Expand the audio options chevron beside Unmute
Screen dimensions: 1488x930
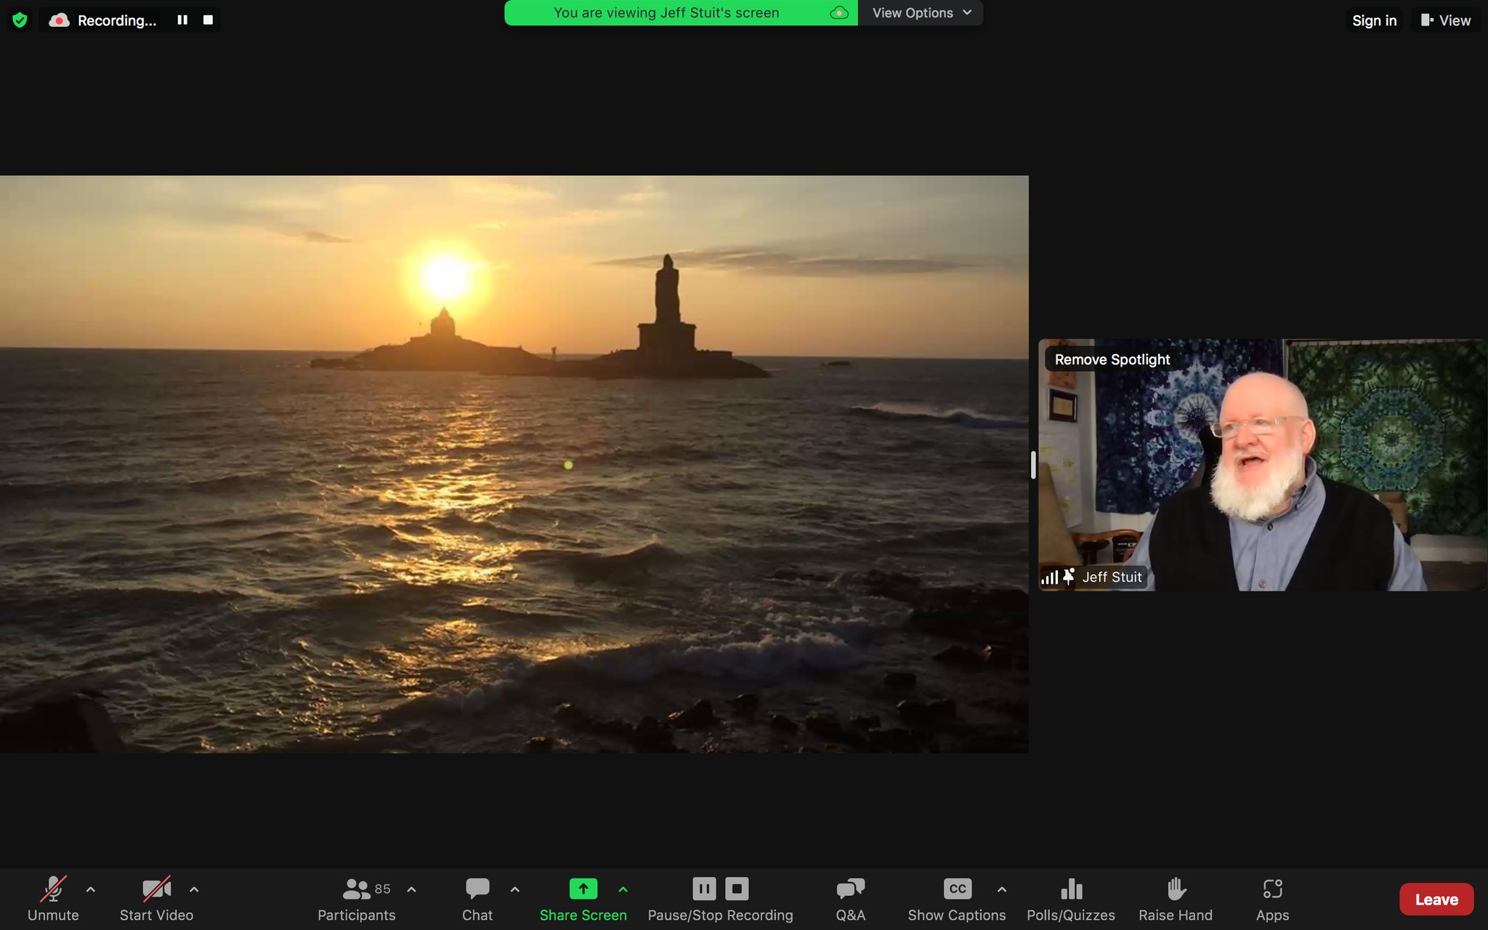point(91,889)
